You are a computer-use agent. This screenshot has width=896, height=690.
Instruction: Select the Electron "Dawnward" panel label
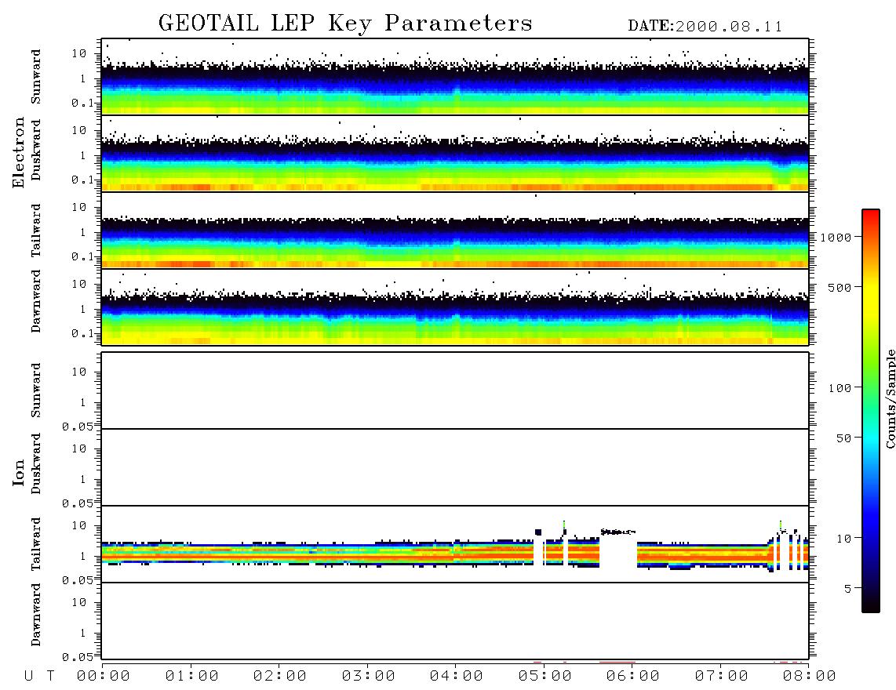pyautogui.click(x=36, y=302)
